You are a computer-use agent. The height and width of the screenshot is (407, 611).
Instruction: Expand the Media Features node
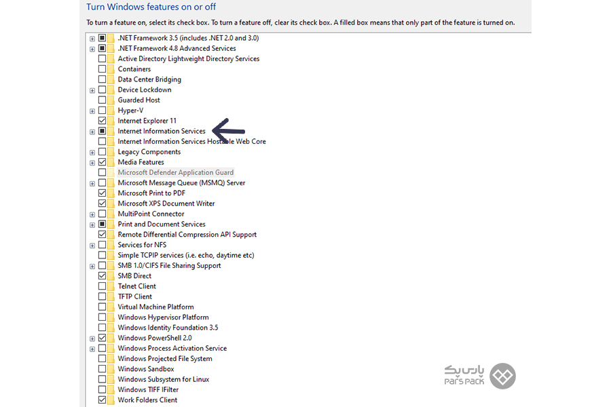(x=92, y=163)
